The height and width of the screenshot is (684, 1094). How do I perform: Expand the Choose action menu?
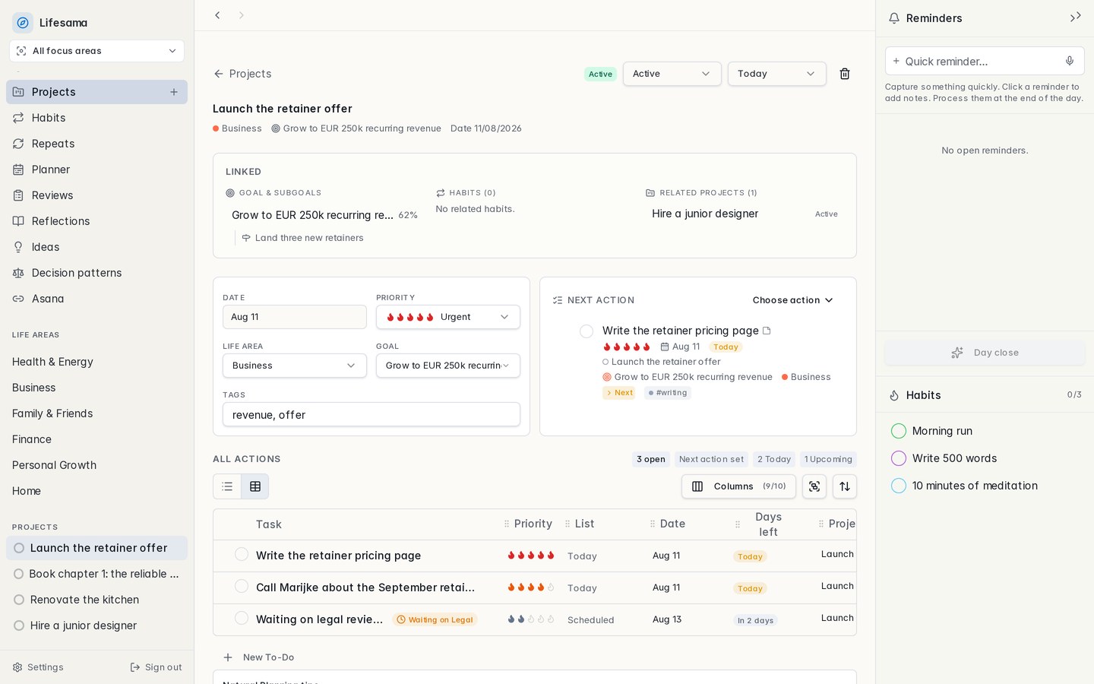click(793, 300)
